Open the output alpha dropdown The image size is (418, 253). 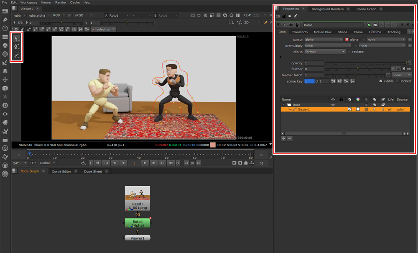325,40
